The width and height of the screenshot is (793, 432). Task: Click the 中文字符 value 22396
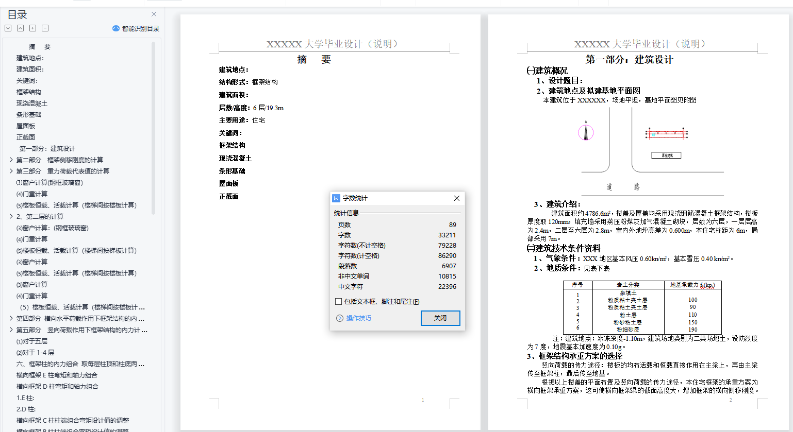(447, 286)
